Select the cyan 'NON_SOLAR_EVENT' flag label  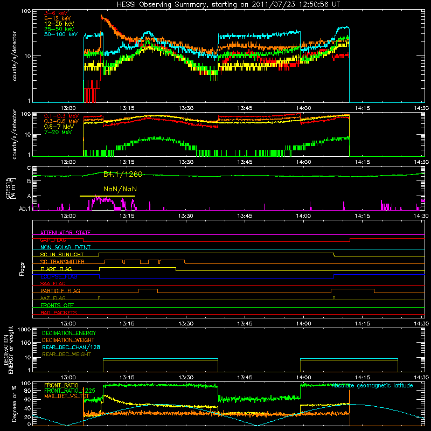pyautogui.click(x=65, y=247)
